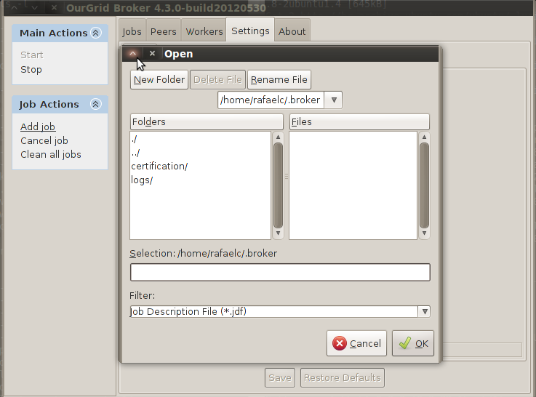Expand the Filter file type dropdown

coord(424,311)
